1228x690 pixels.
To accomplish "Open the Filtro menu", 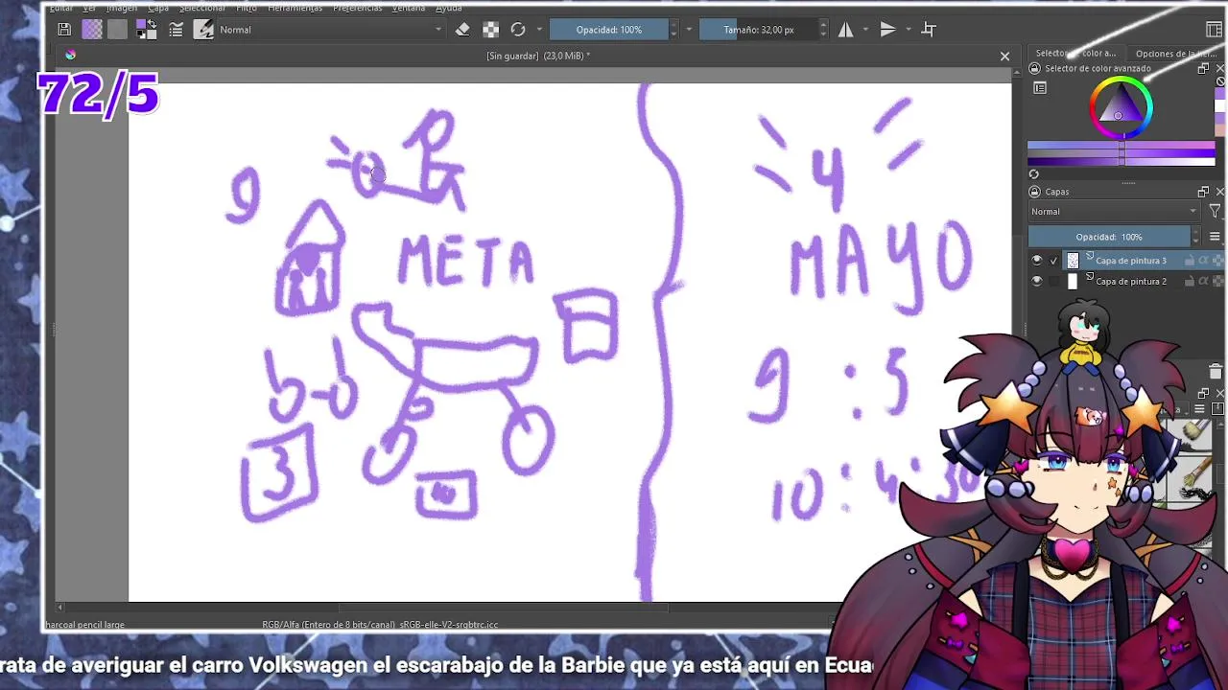I will (x=247, y=8).
